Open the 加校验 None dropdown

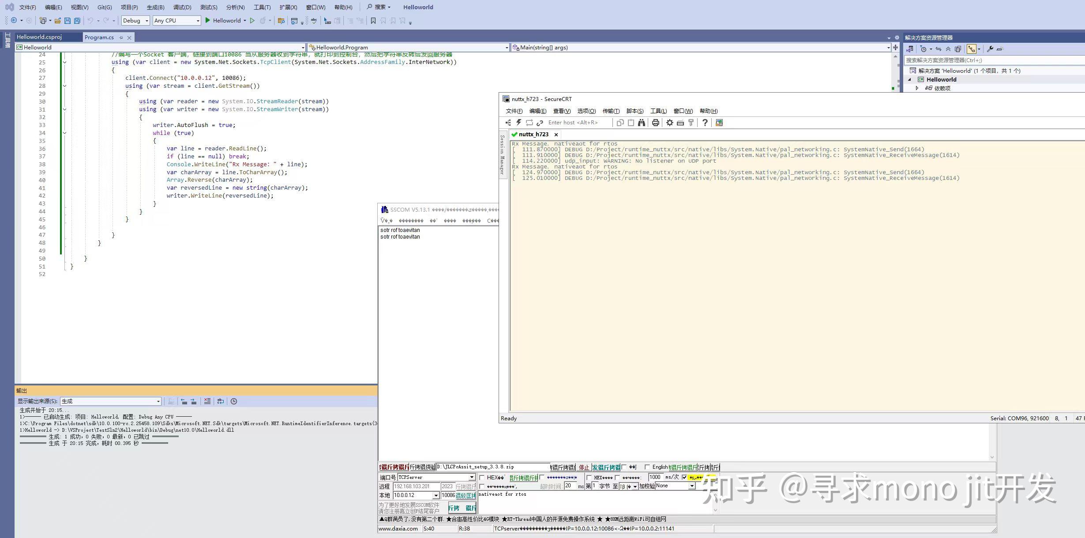coord(692,486)
